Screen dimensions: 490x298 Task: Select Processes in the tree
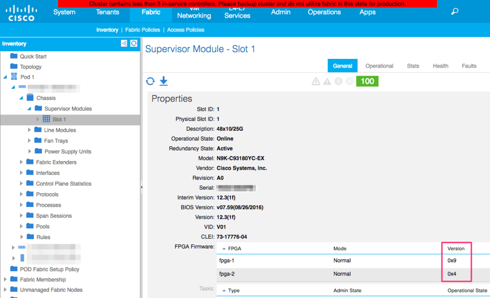coord(48,205)
